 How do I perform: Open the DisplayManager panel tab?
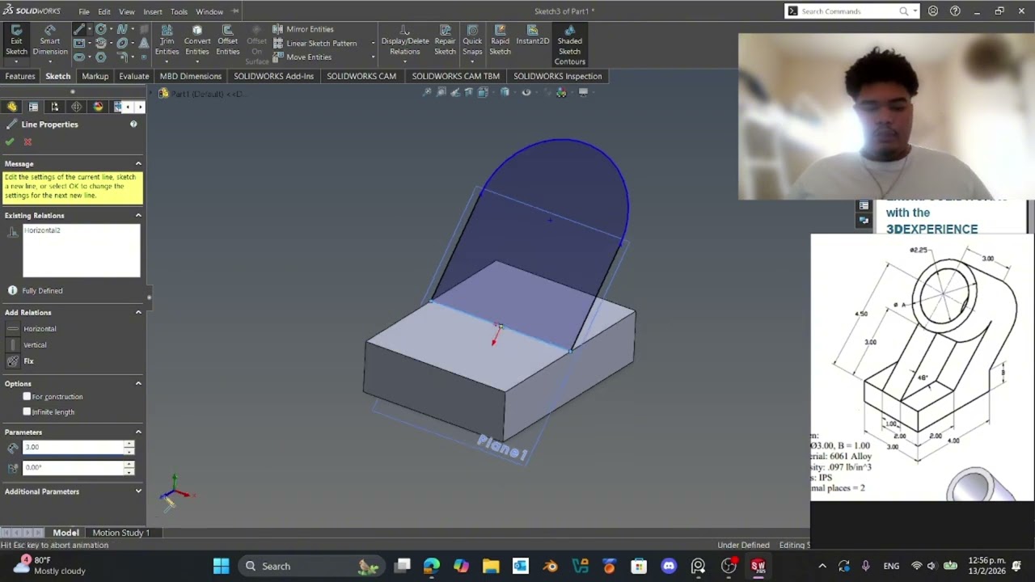point(98,107)
